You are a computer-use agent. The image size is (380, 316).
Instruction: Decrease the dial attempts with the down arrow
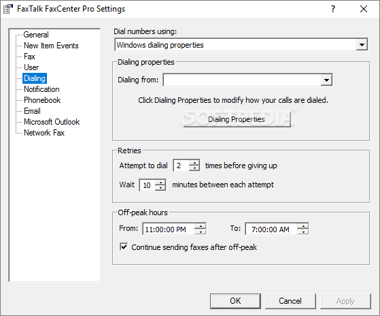pyautogui.click(x=194, y=168)
